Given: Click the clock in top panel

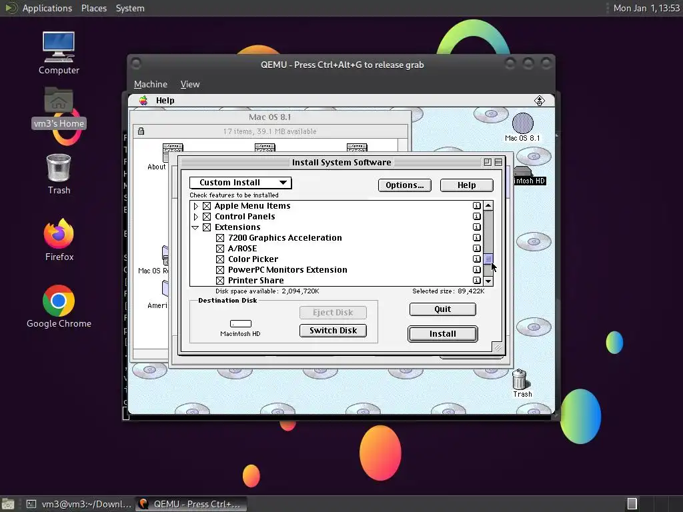Looking at the screenshot, I should pos(646,8).
